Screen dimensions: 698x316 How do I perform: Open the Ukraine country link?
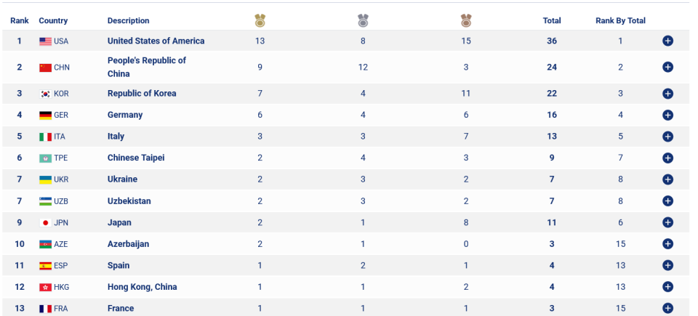click(122, 179)
